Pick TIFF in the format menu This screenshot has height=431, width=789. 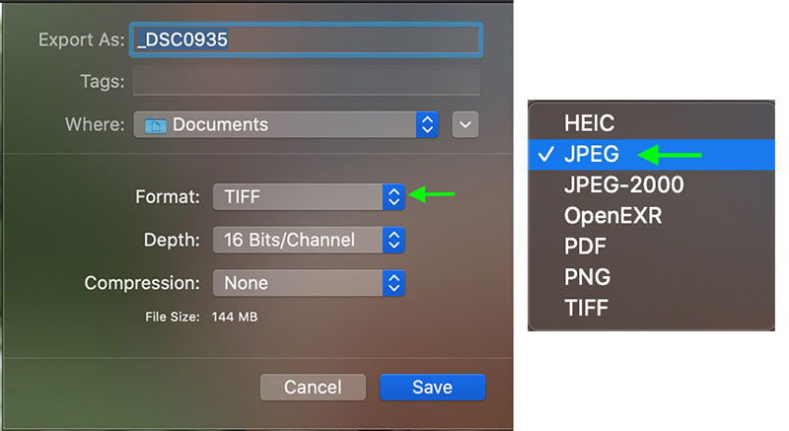(x=586, y=307)
